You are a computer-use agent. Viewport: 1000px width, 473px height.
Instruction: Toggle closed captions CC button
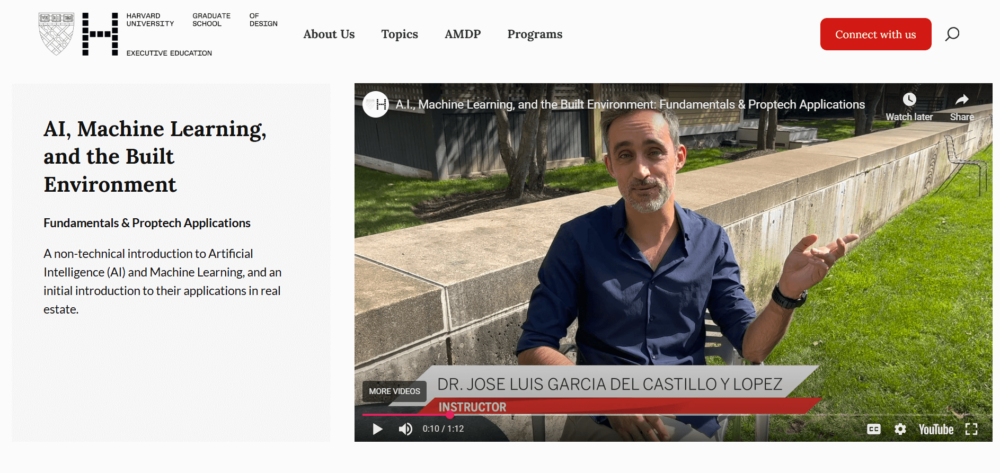click(x=874, y=429)
